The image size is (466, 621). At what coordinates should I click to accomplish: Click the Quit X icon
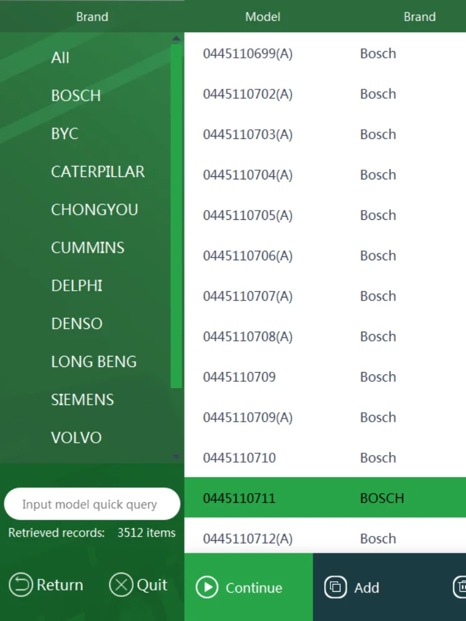(121, 585)
